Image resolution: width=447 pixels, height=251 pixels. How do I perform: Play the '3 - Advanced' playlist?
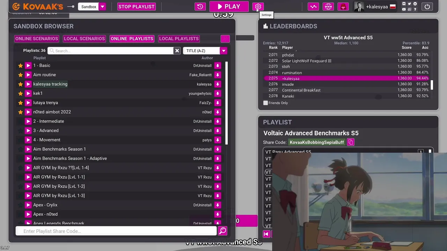coord(28,130)
